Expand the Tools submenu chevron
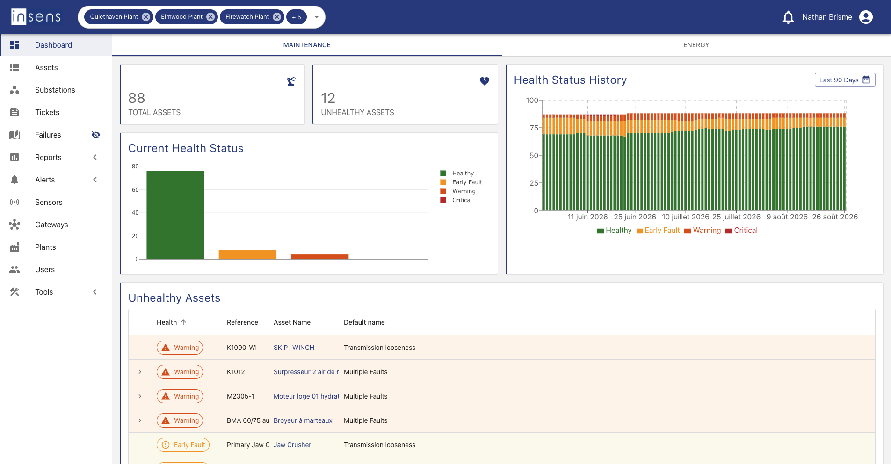 95,292
